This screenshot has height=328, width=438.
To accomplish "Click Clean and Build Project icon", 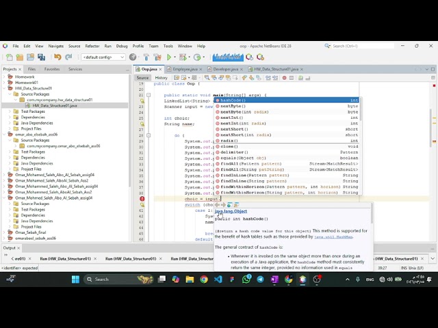I will pyautogui.click(x=157, y=57).
